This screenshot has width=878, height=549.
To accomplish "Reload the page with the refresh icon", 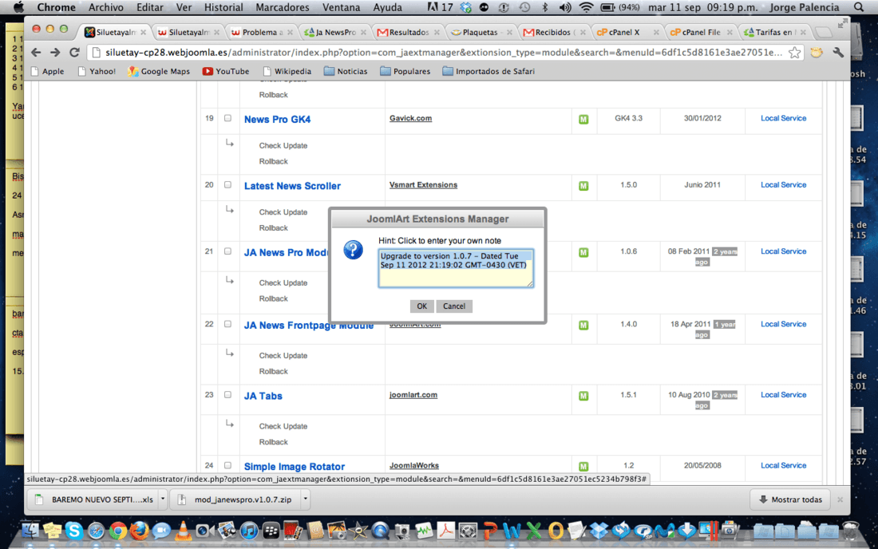I will (x=74, y=53).
